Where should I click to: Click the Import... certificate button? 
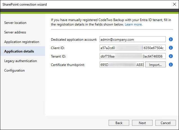[155, 65]
